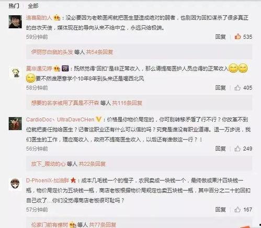Like the comment with 405 likes
The width and height of the screenshot is (261, 228).
tap(237, 88)
